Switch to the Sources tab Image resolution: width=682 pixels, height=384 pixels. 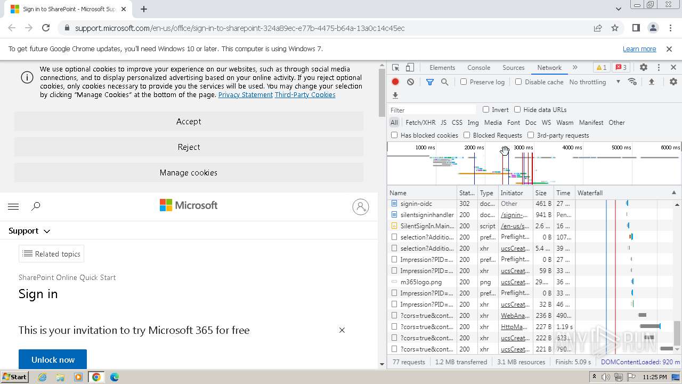513,68
